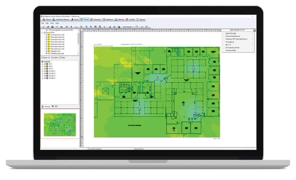This screenshot has width=296, height=180.
Task: Open the Signal Strength (1st AP) dropdown arrow
Action: [x=255, y=30]
